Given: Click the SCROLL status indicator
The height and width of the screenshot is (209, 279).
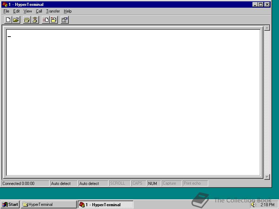Looking at the screenshot, I should (120, 184).
